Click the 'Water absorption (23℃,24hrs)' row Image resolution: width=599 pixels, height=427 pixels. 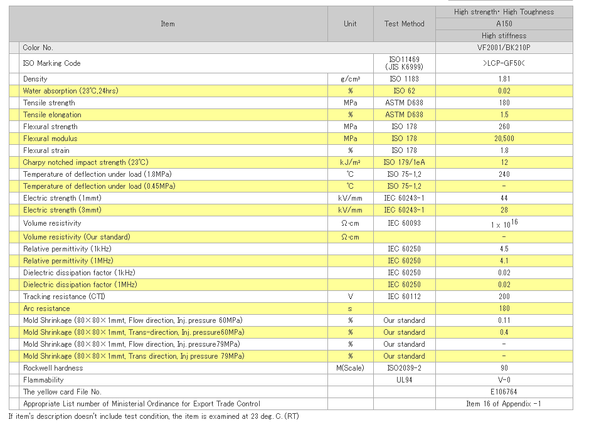(x=70, y=91)
